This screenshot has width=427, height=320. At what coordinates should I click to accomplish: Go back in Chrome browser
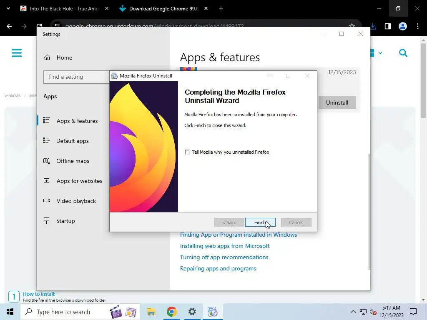tap(9, 26)
